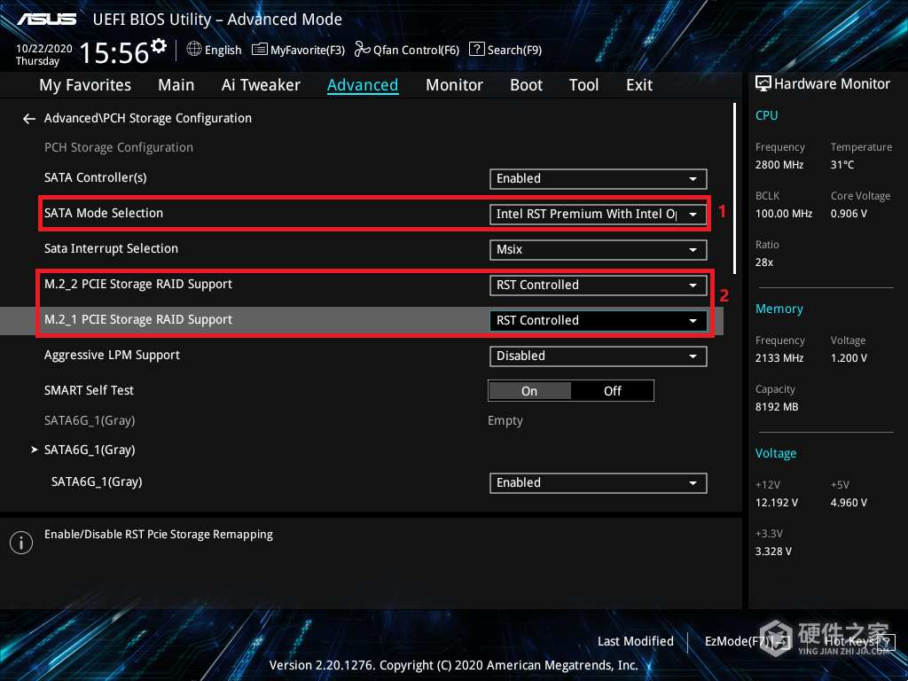This screenshot has height=681, width=908.
Task: Open the Sata Interrupt Selection dropdown
Action: point(599,249)
